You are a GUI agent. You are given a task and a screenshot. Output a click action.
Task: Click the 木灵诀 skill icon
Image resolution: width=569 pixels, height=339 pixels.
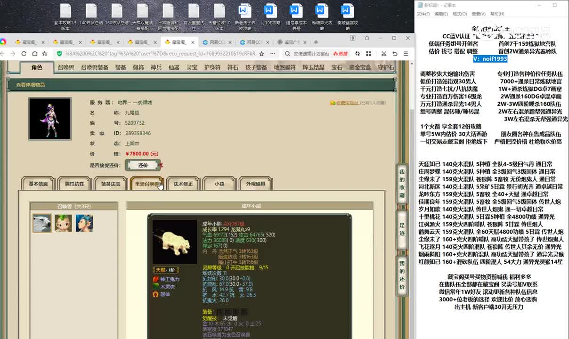tap(156, 287)
